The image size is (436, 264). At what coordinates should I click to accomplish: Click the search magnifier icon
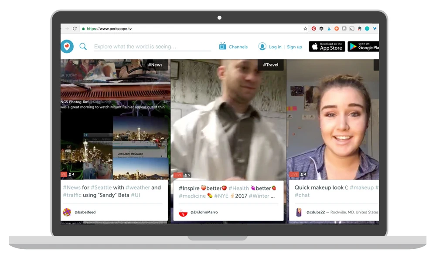click(x=83, y=47)
